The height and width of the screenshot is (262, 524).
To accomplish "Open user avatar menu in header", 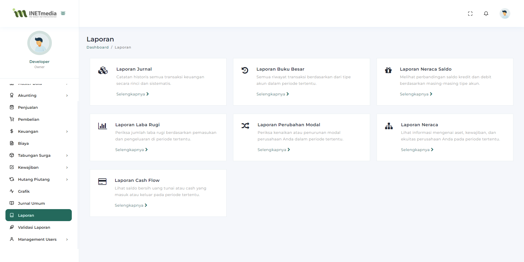I will pos(505,14).
